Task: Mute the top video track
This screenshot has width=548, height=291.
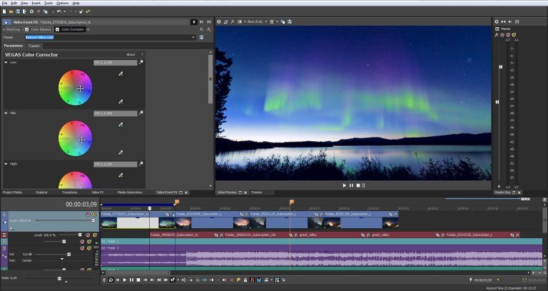Action: (x=88, y=214)
